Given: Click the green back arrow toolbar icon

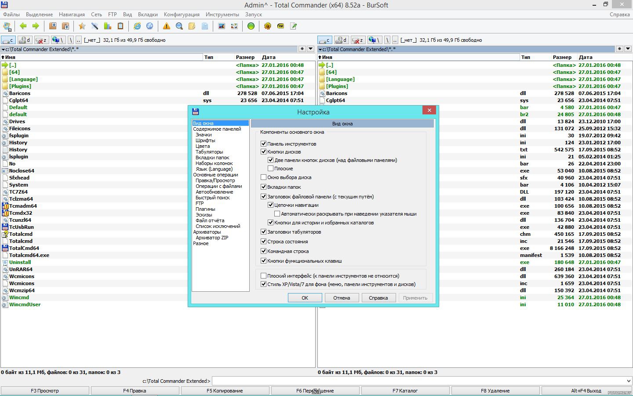Looking at the screenshot, I should click(23, 26).
